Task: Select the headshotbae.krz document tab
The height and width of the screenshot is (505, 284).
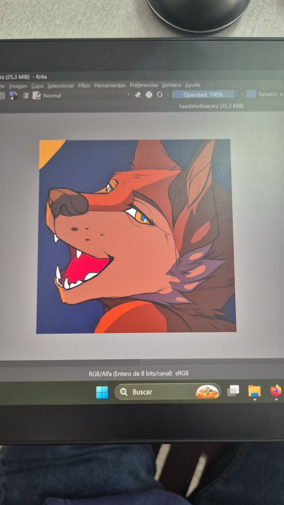Action: pyautogui.click(x=211, y=106)
